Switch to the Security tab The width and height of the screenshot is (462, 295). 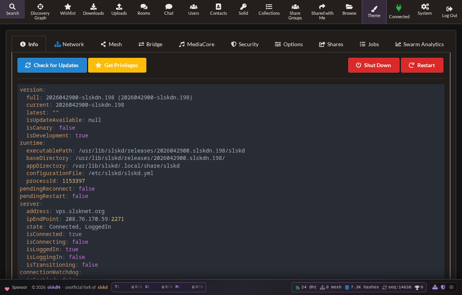click(245, 44)
